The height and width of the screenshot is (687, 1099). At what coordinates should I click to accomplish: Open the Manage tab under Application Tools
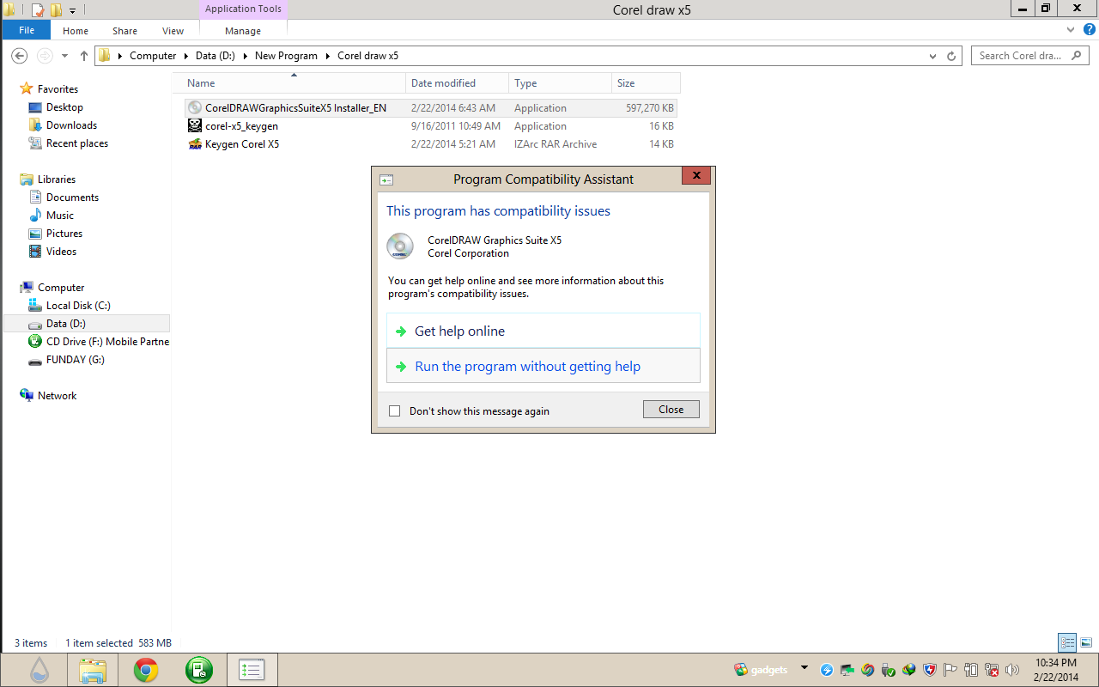point(243,31)
